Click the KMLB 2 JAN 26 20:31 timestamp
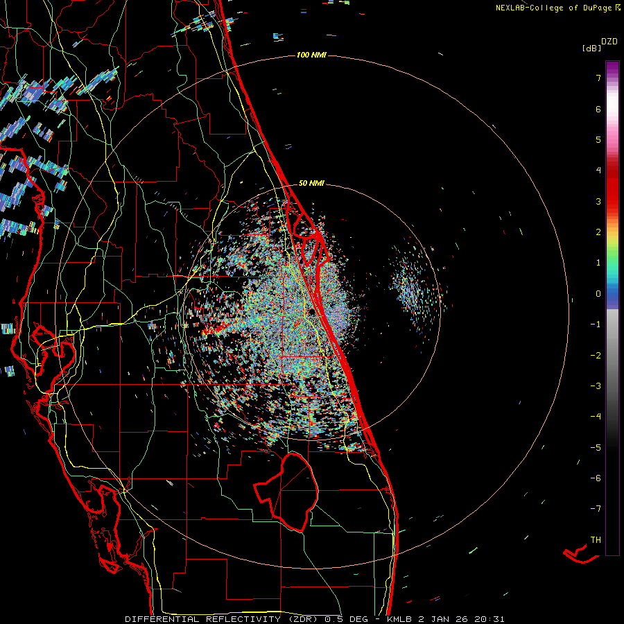 click(445, 619)
